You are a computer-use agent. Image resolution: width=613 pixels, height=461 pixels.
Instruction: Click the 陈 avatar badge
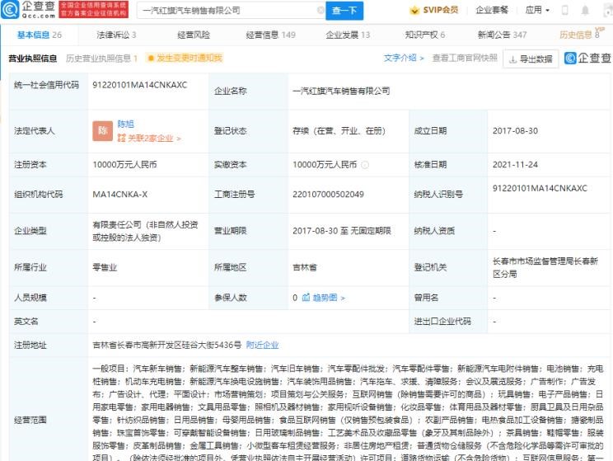coord(102,130)
